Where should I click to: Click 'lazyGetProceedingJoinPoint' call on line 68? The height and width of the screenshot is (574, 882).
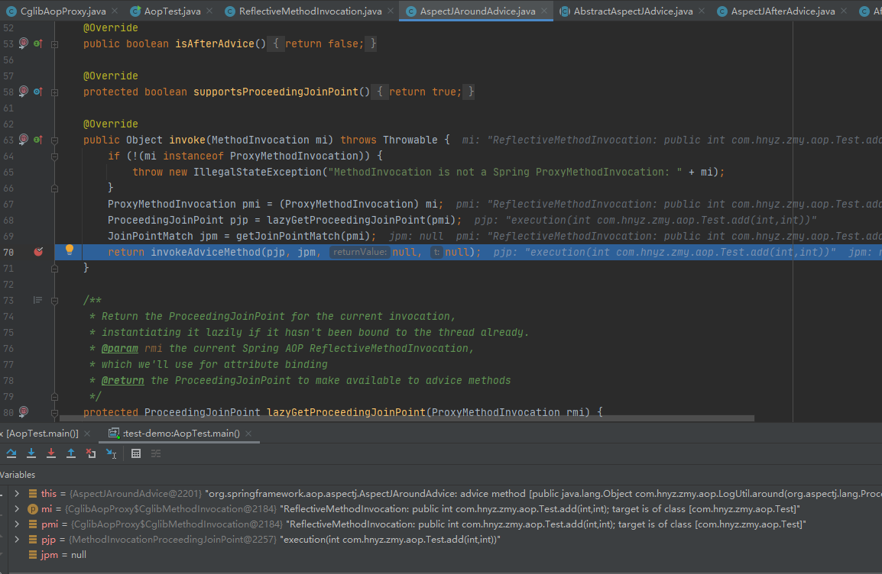tap(346, 220)
